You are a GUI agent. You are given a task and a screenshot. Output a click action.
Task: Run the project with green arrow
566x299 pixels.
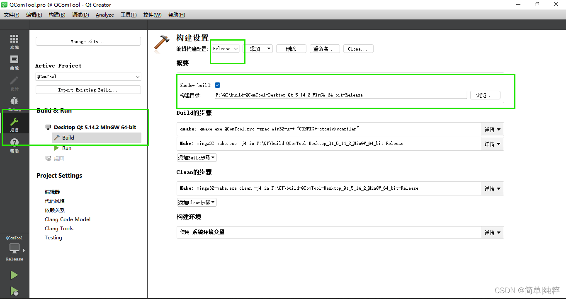(14, 275)
